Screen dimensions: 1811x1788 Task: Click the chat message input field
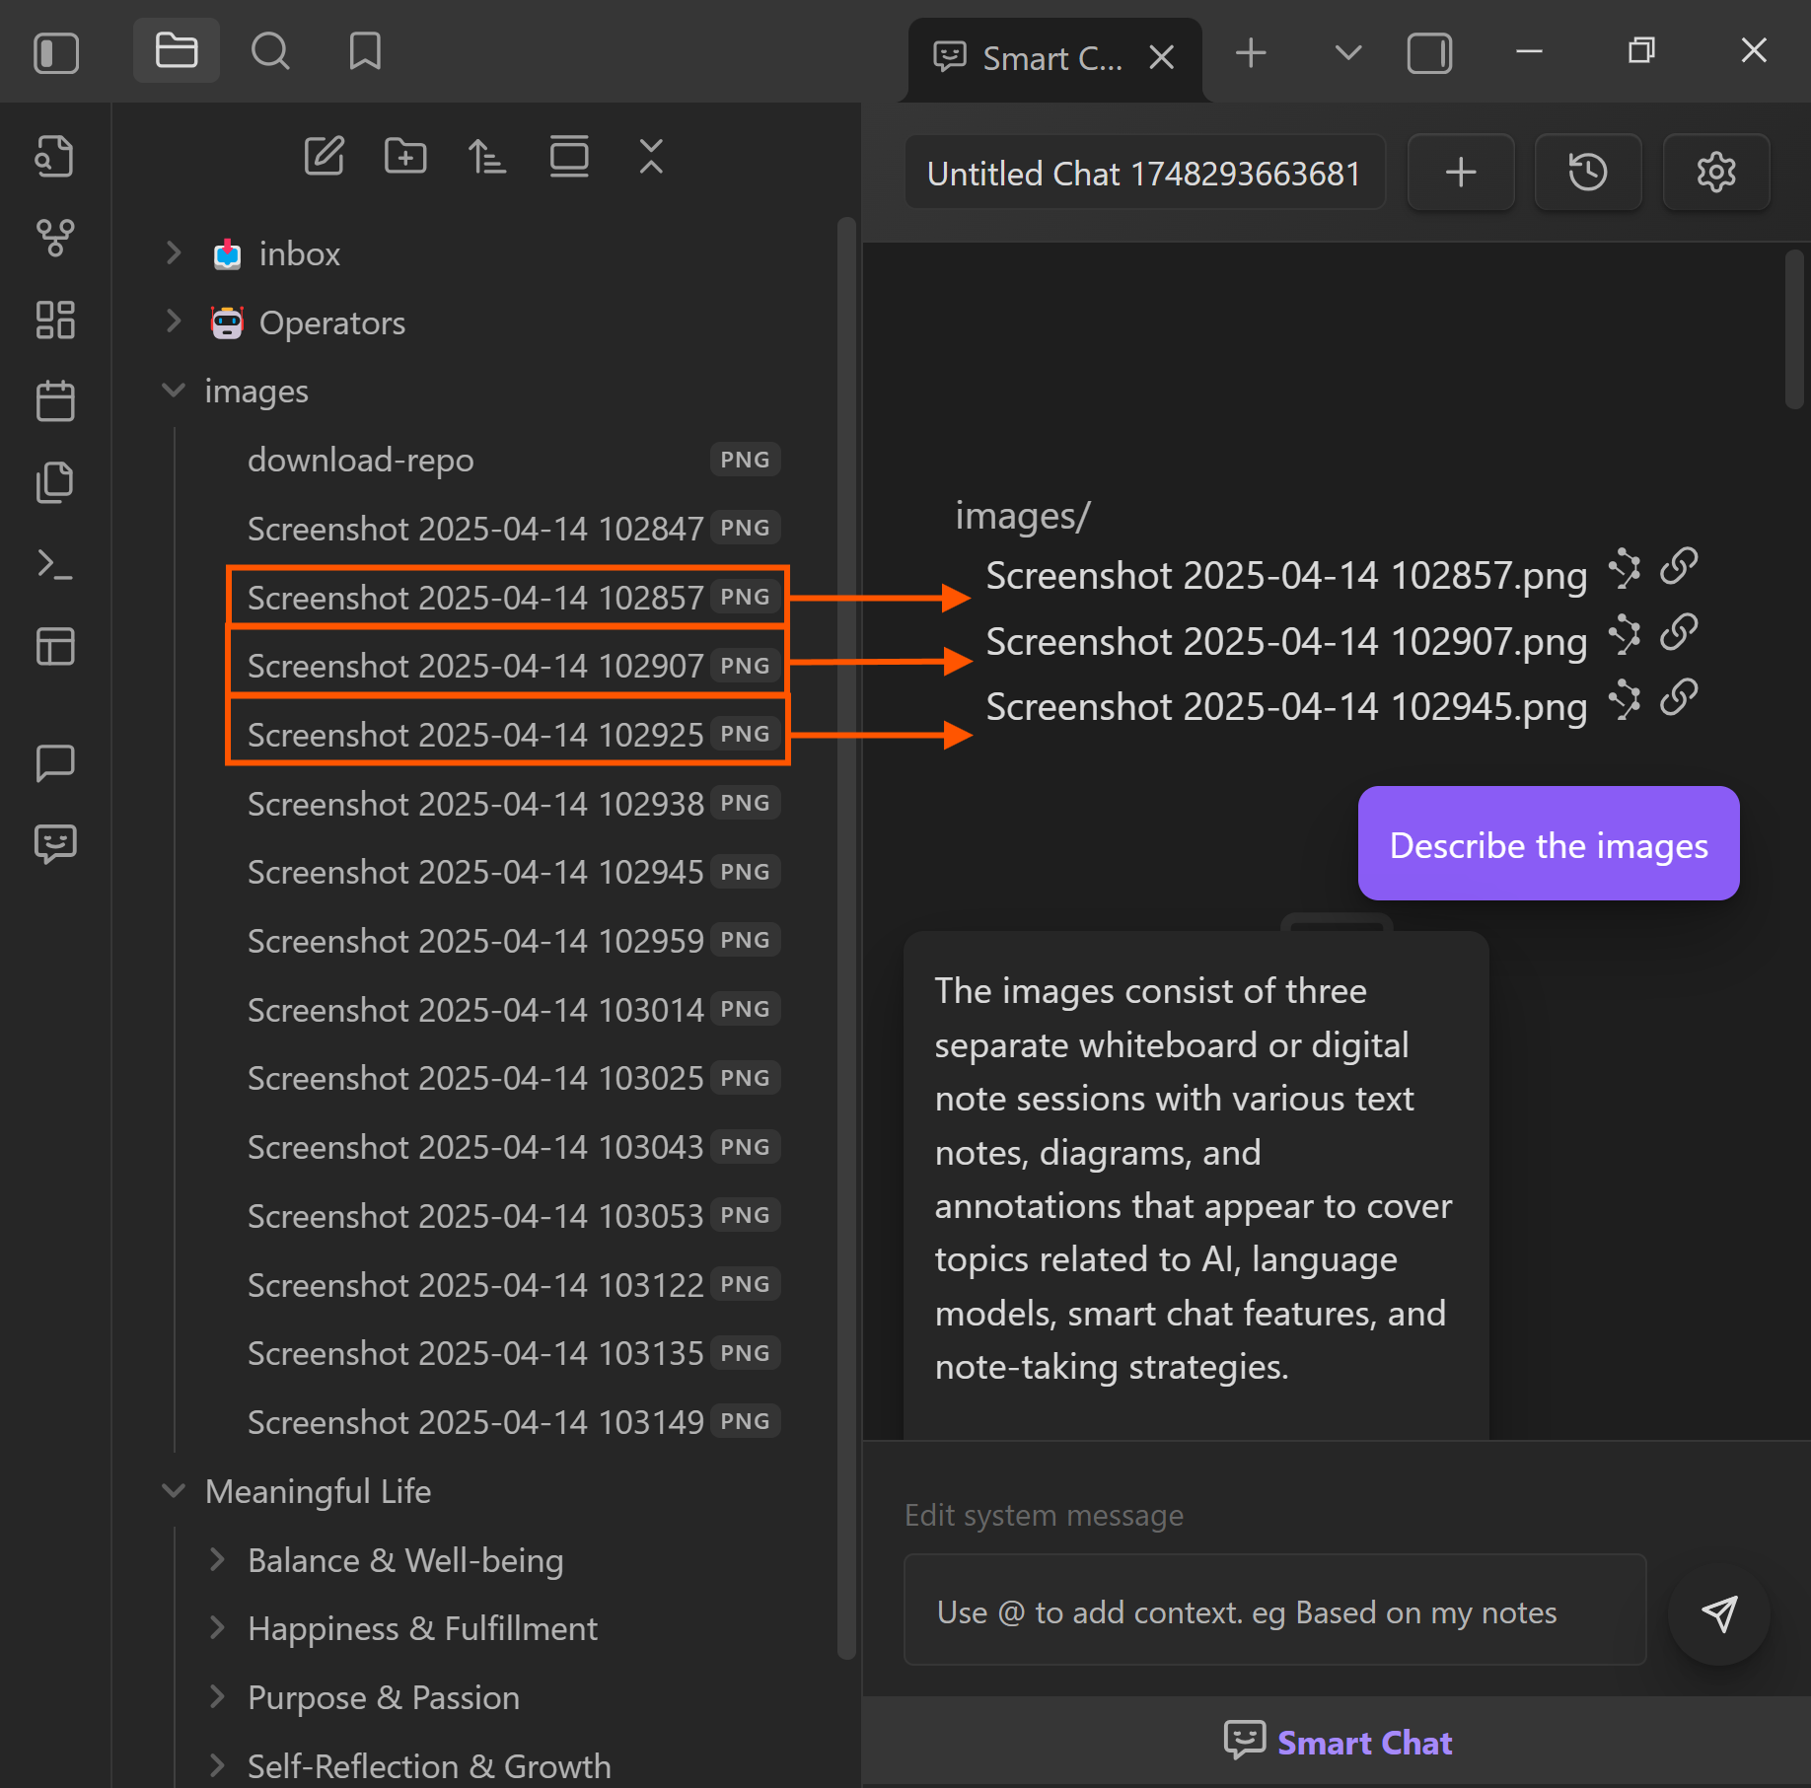(x=1274, y=1611)
